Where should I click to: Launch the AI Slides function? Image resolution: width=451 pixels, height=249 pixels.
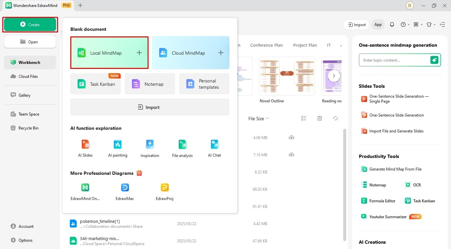tap(86, 148)
